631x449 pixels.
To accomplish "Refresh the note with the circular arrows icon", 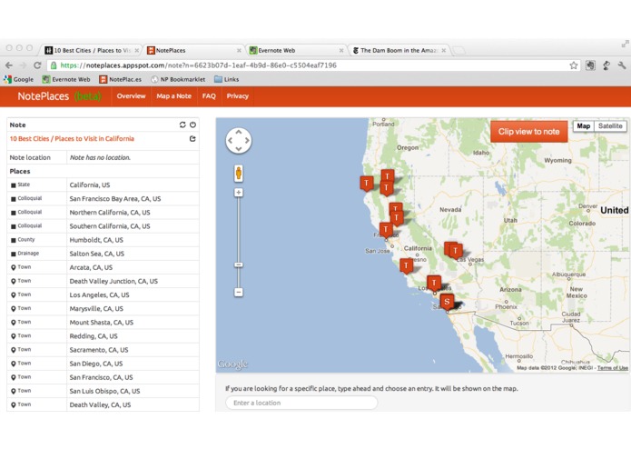I will pyautogui.click(x=182, y=125).
